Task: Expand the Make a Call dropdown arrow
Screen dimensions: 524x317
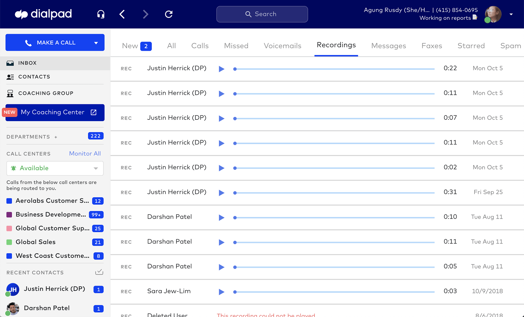Action: point(96,43)
